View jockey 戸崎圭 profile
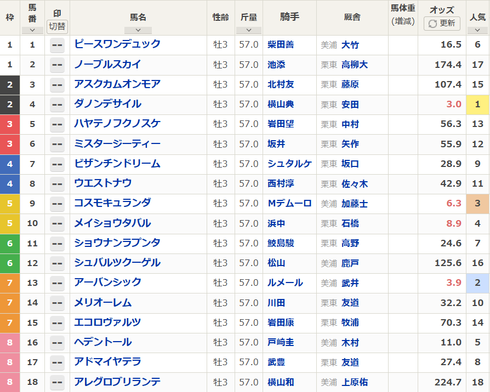The image size is (490, 392). tap(281, 342)
